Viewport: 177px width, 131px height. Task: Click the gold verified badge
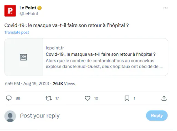pos(39,8)
